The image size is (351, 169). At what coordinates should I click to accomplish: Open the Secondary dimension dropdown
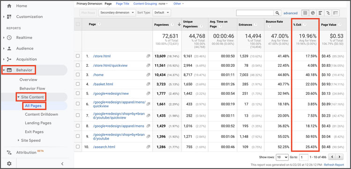point(117,13)
